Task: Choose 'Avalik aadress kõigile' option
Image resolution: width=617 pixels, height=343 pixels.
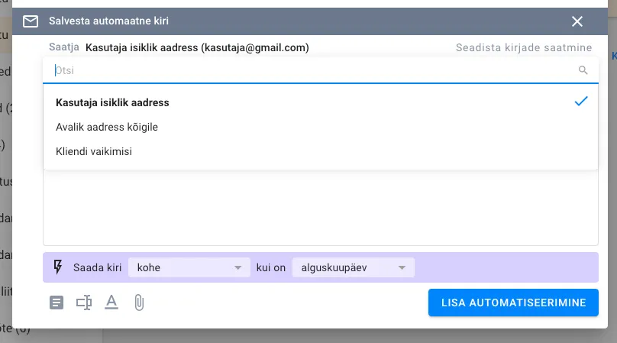Action: pyautogui.click(x=107, y=127)
